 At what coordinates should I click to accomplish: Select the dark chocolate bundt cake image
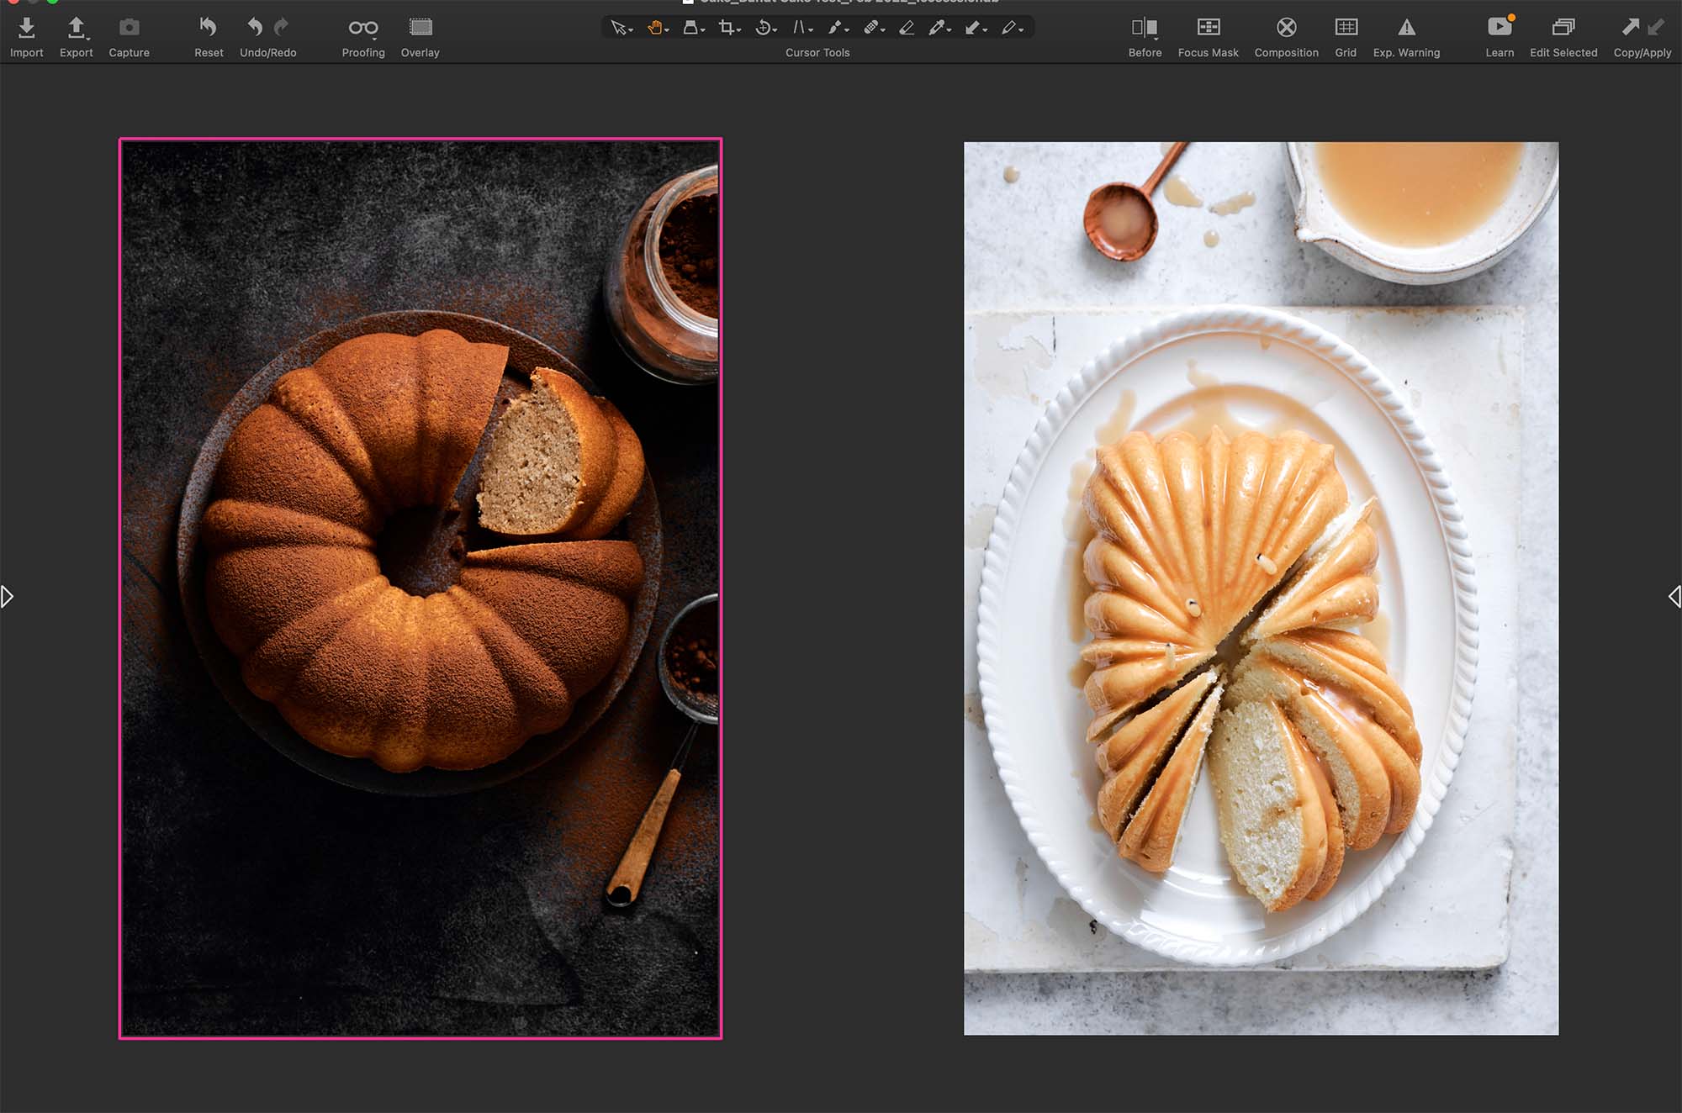pos(420,588)
